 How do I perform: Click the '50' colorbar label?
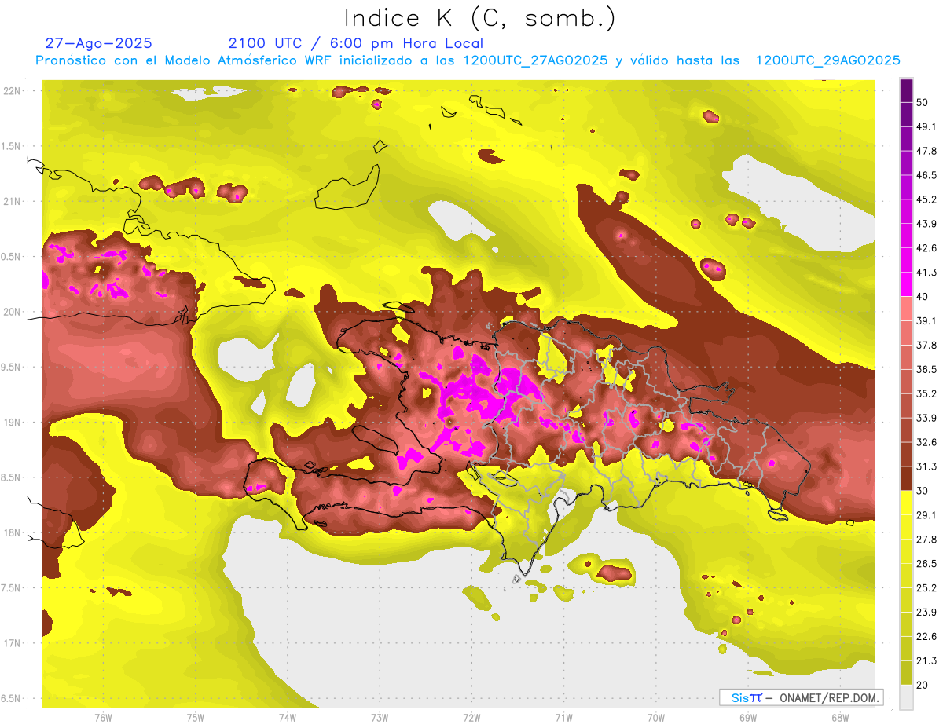pyautogui.click(x=923, y=103)
